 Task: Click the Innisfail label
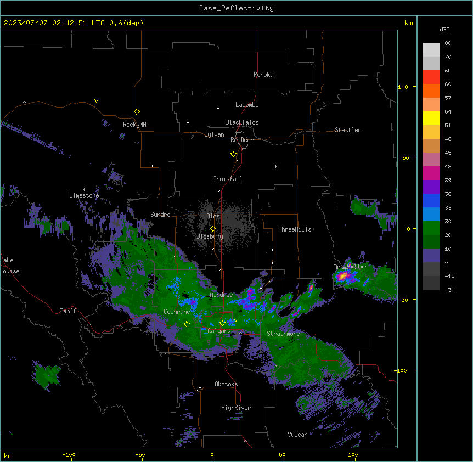click(x=228, y=179)
